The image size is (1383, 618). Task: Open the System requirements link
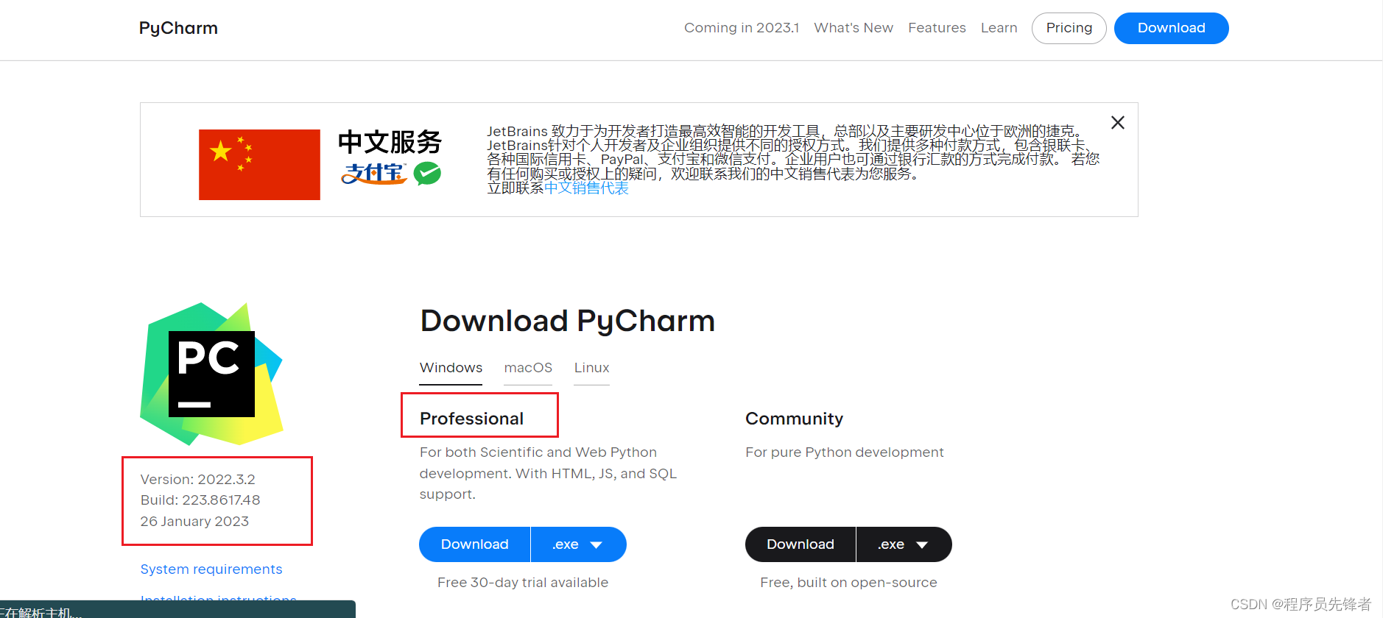pos(211,569)
